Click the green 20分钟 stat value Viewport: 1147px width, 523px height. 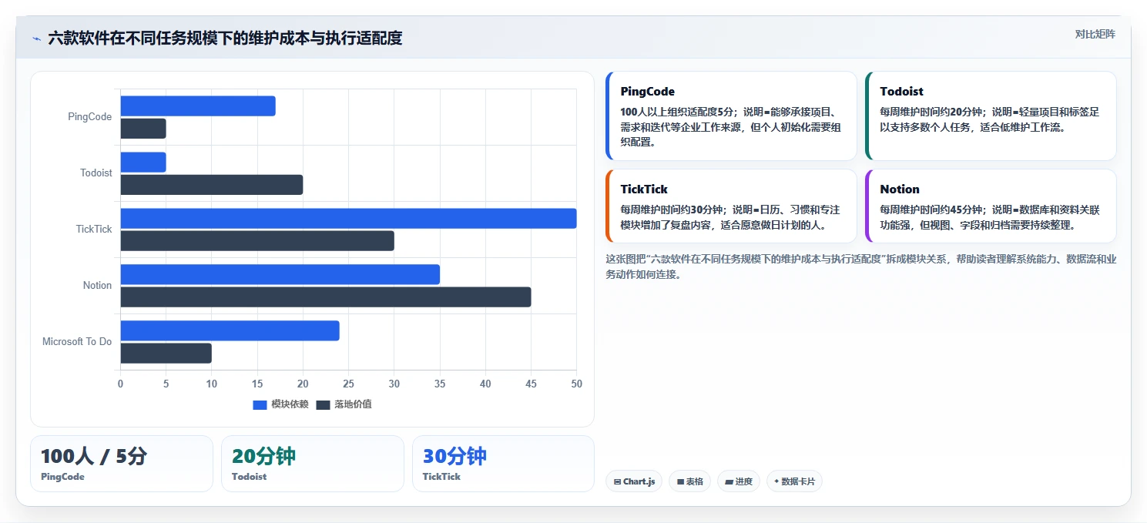click(x=263, y=456)
